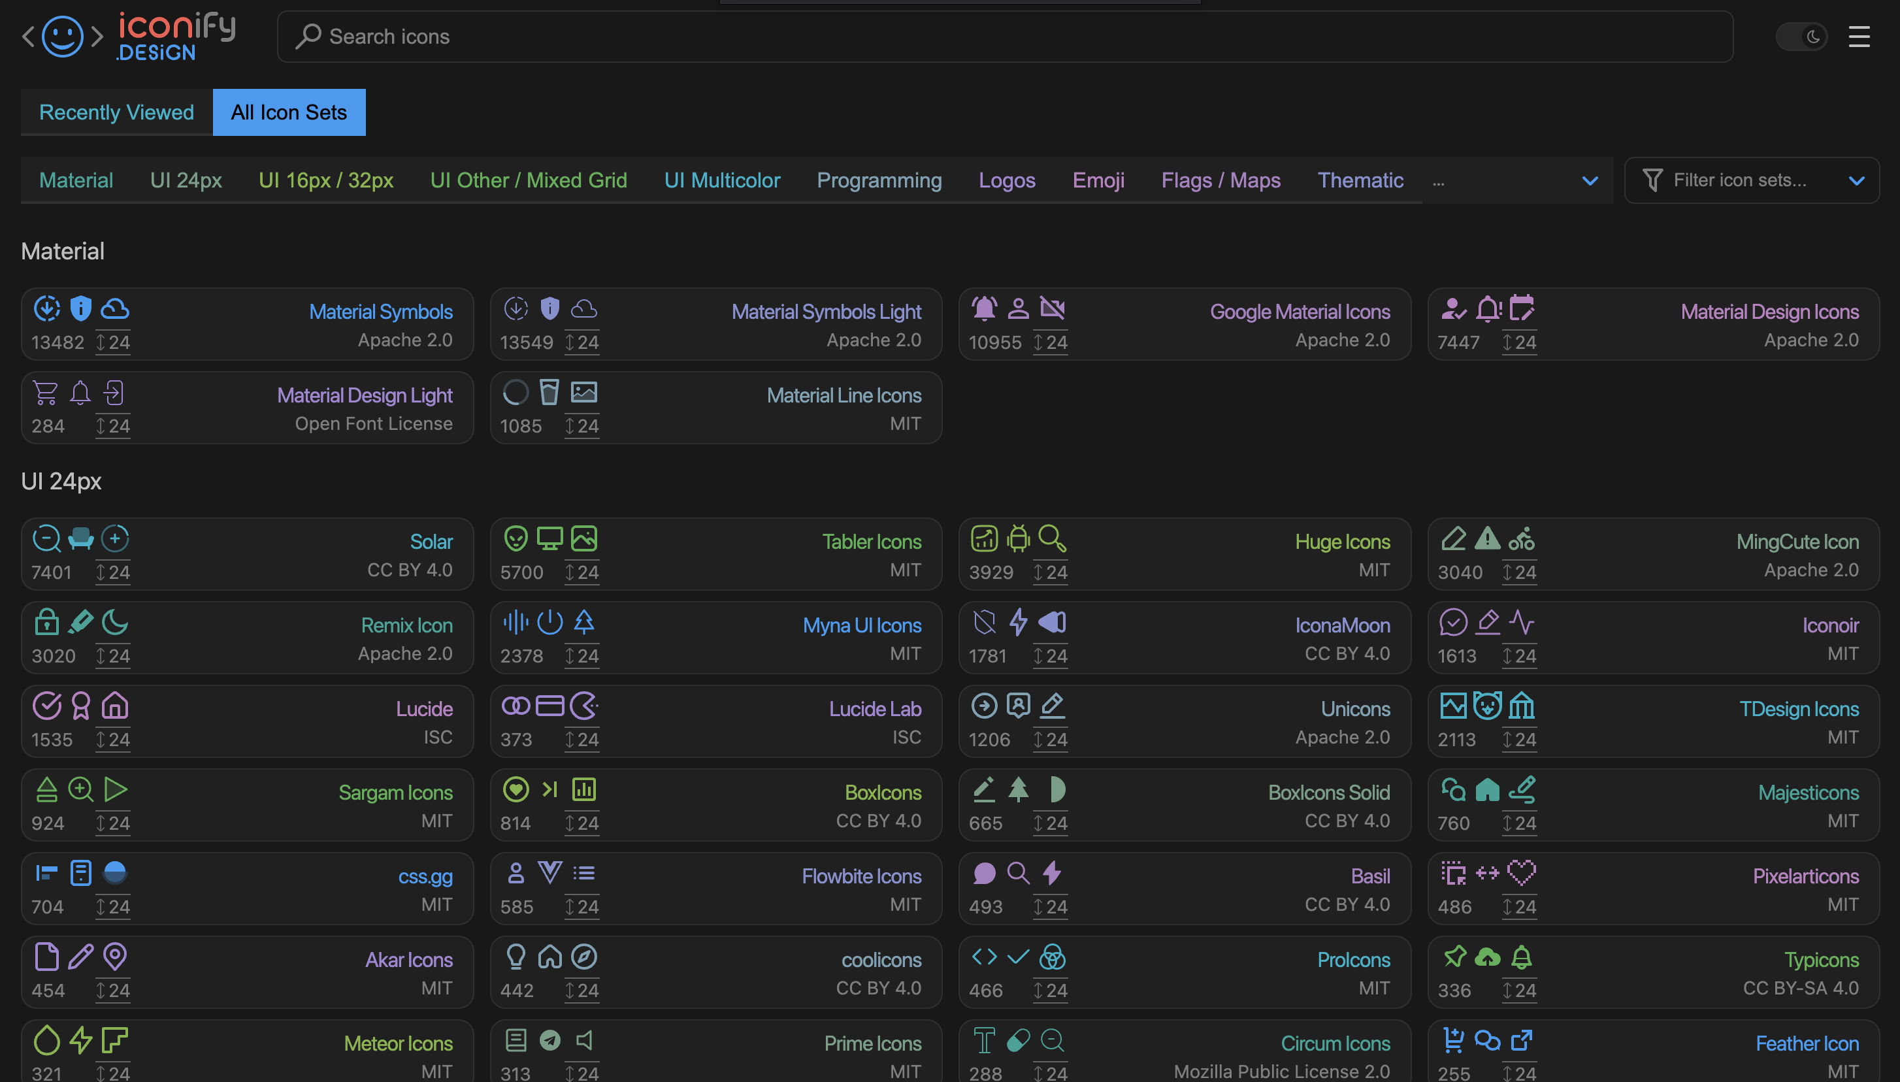Open the filter icon sets dropdown arrow
The width and height of the screenshot is (1900, 1082).
[x=1856, y=180]
